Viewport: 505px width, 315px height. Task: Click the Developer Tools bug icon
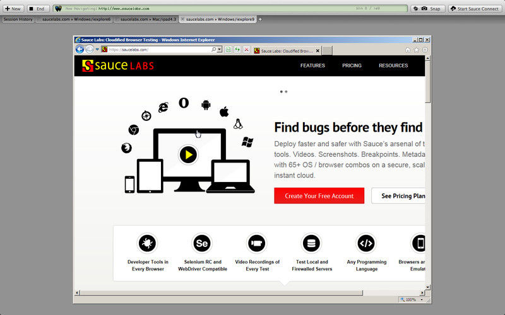coord(148,243)
